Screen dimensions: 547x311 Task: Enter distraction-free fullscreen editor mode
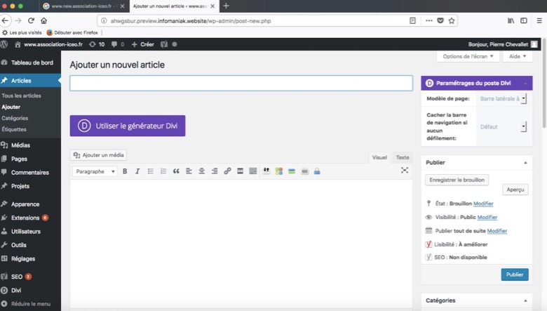pos(405,170)
